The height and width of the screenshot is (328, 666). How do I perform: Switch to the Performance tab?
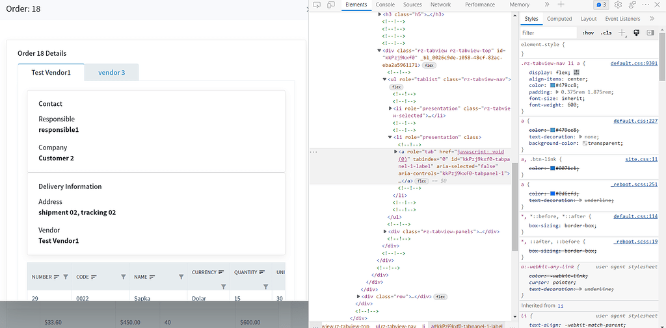coord(480,5)
